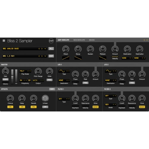Adjust the Filter 1 Resonance knob

coord(85,98)
